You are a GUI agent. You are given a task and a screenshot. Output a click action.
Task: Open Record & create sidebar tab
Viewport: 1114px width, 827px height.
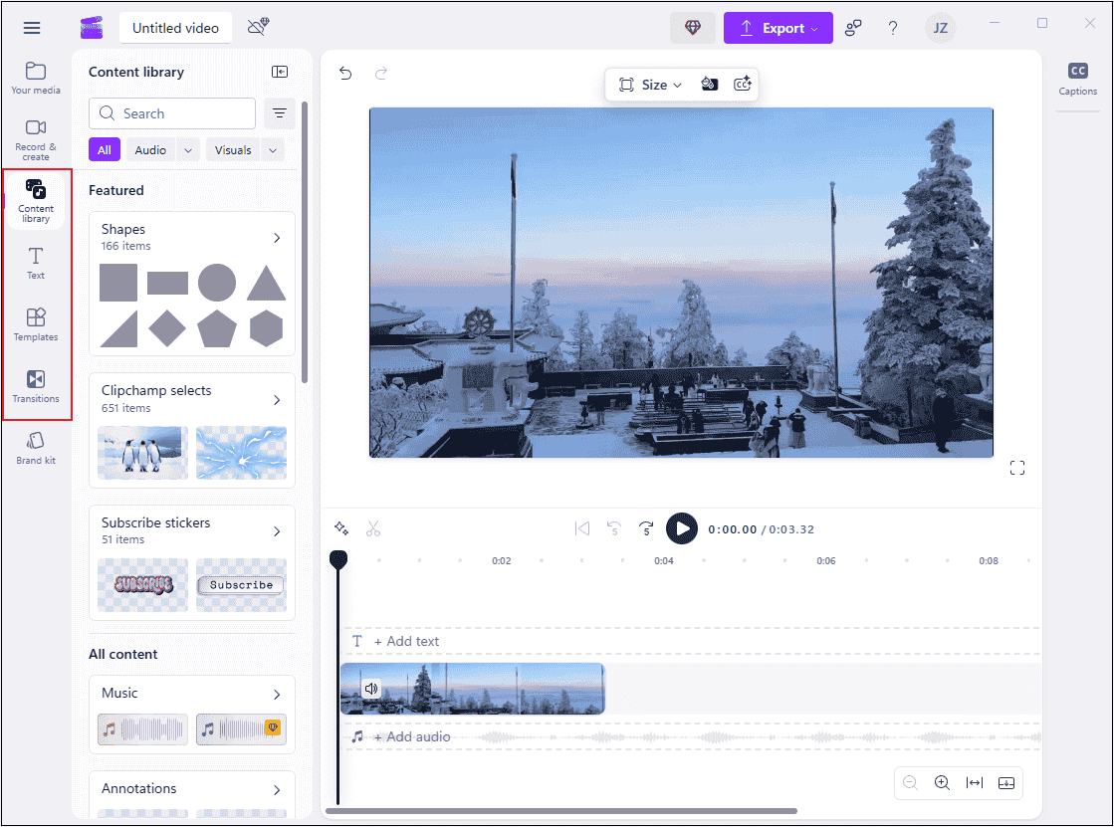tap(36, 140)
